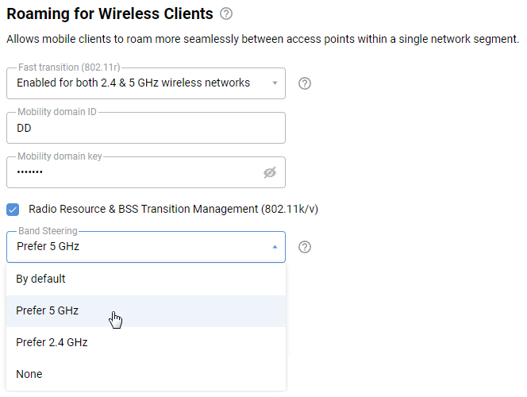Click the Band Steering selected value field
527x397 pixels.
(135, 247)
